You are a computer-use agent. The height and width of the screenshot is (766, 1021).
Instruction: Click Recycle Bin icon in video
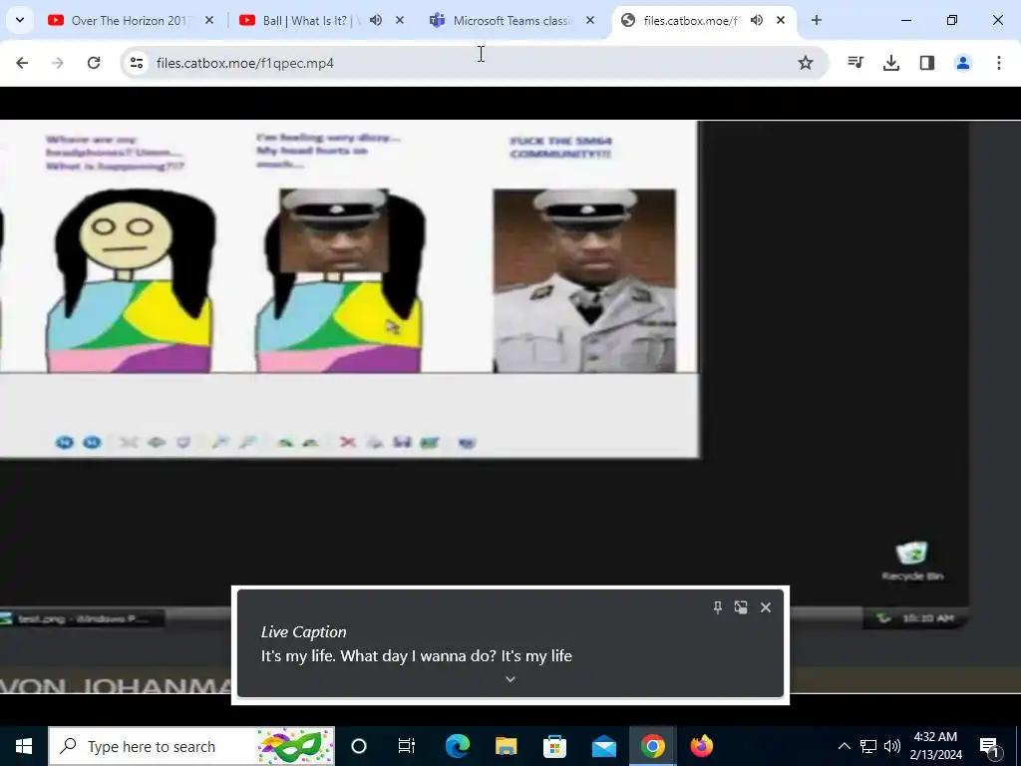[912, 561]
